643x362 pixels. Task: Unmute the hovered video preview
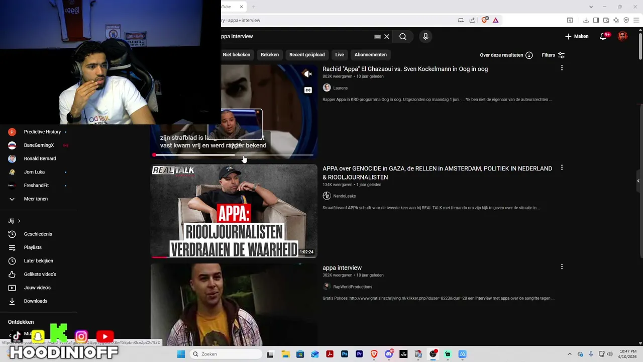point(308,74)
